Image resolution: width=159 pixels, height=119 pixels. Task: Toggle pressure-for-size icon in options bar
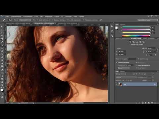pos(101,20)
